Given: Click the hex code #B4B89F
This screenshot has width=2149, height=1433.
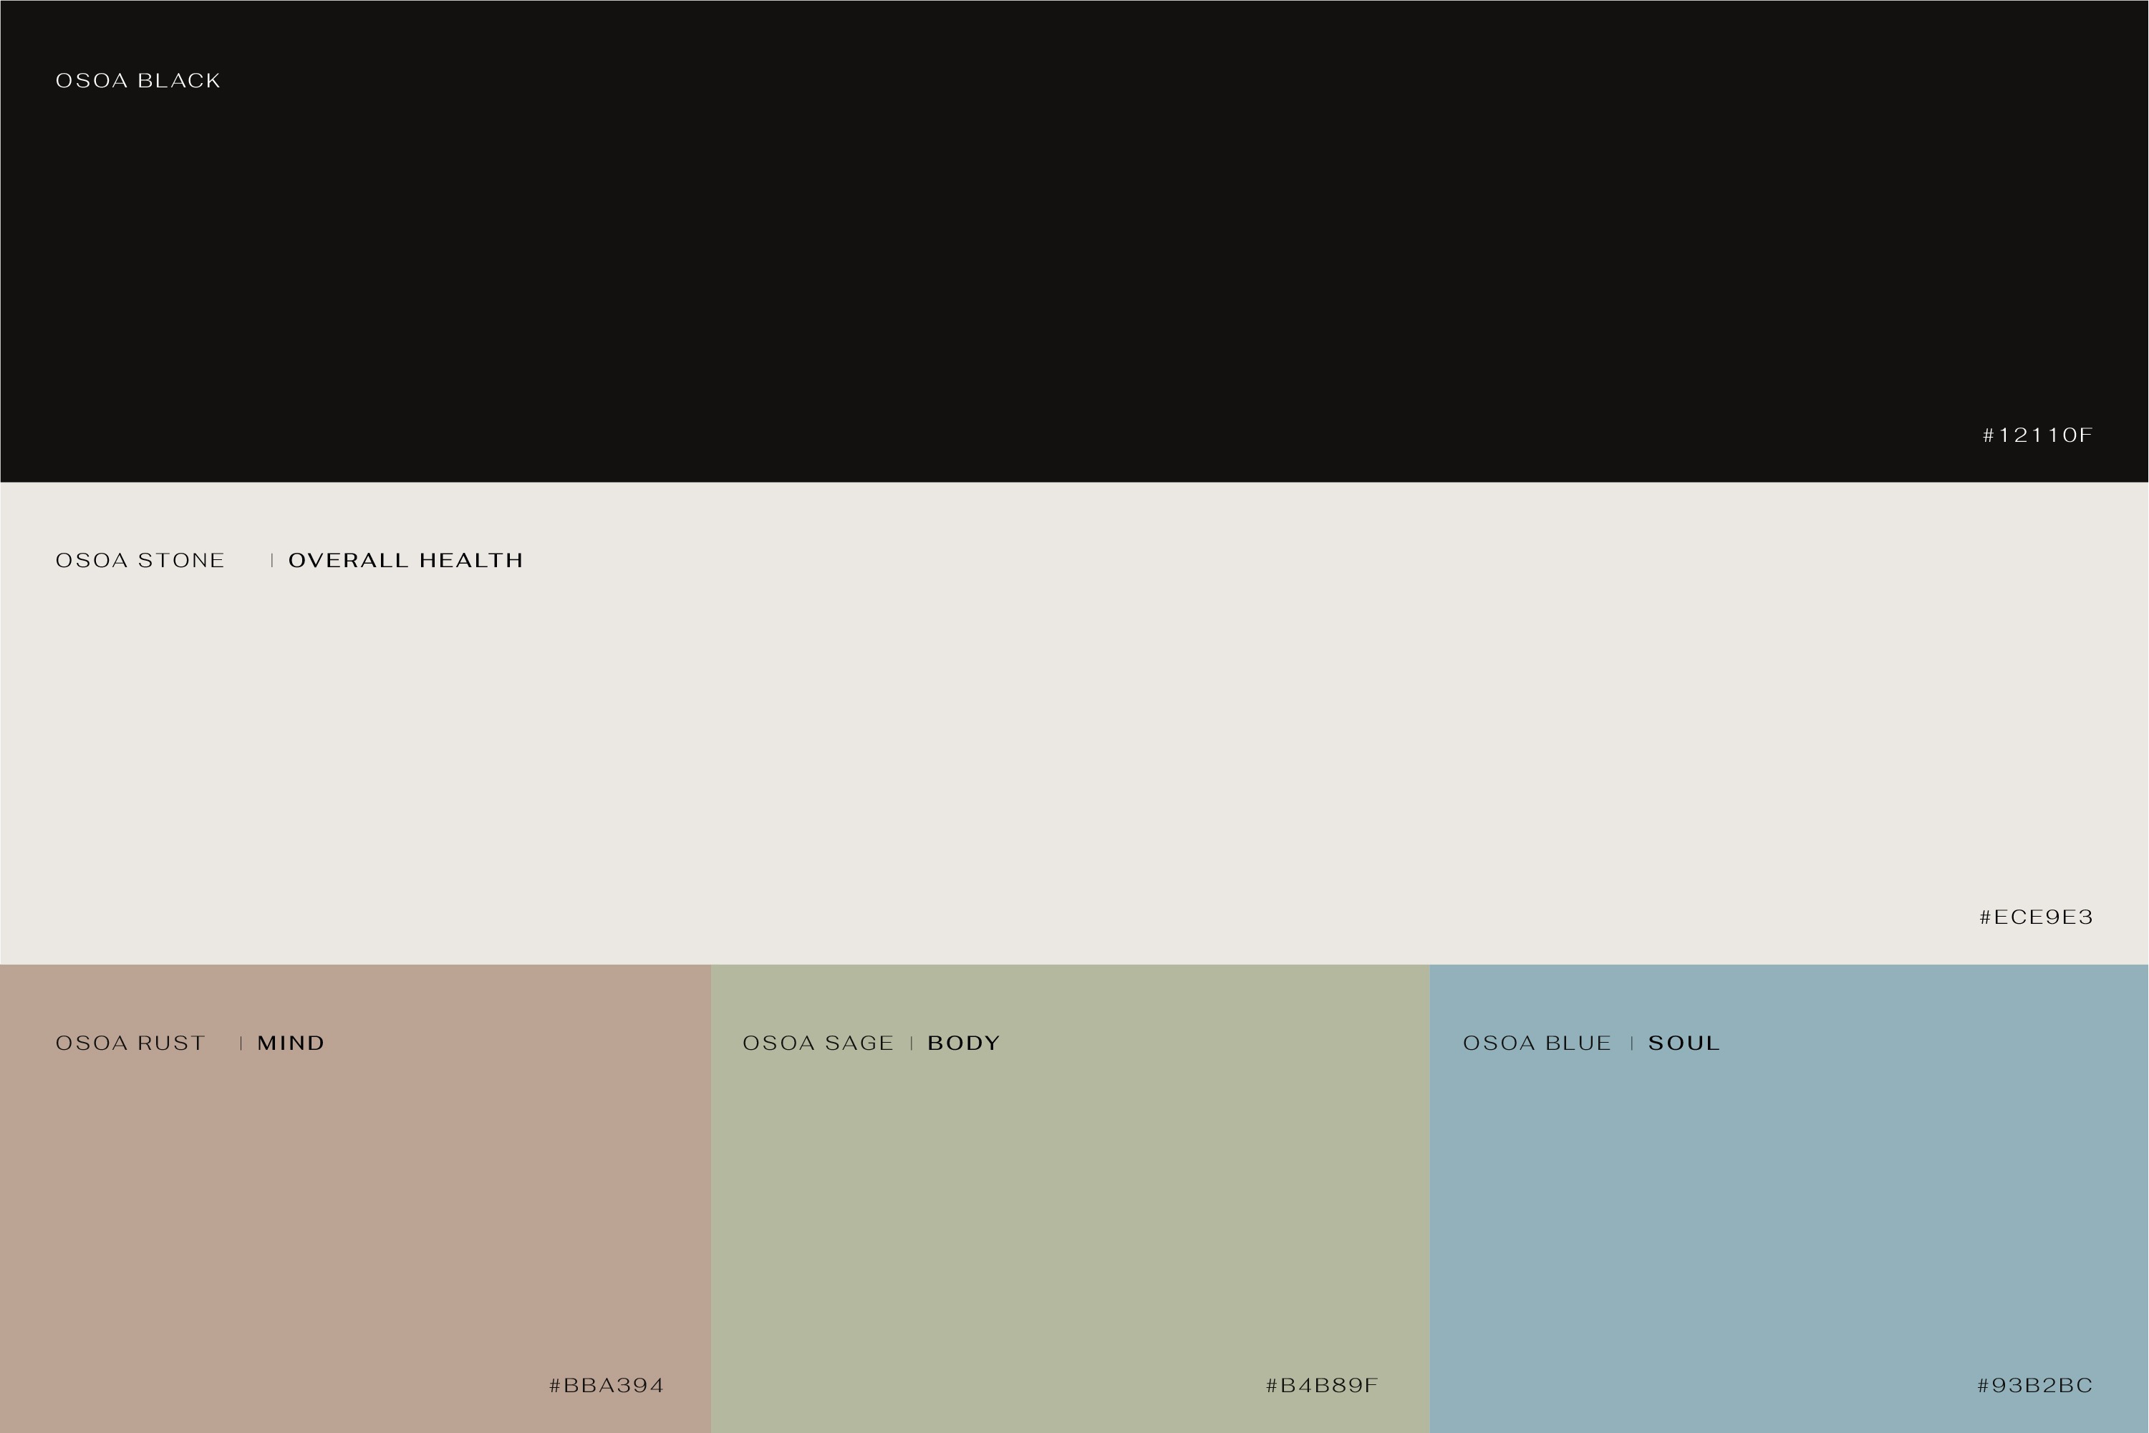Looking at the screenshot, I should [1322, 1386].
